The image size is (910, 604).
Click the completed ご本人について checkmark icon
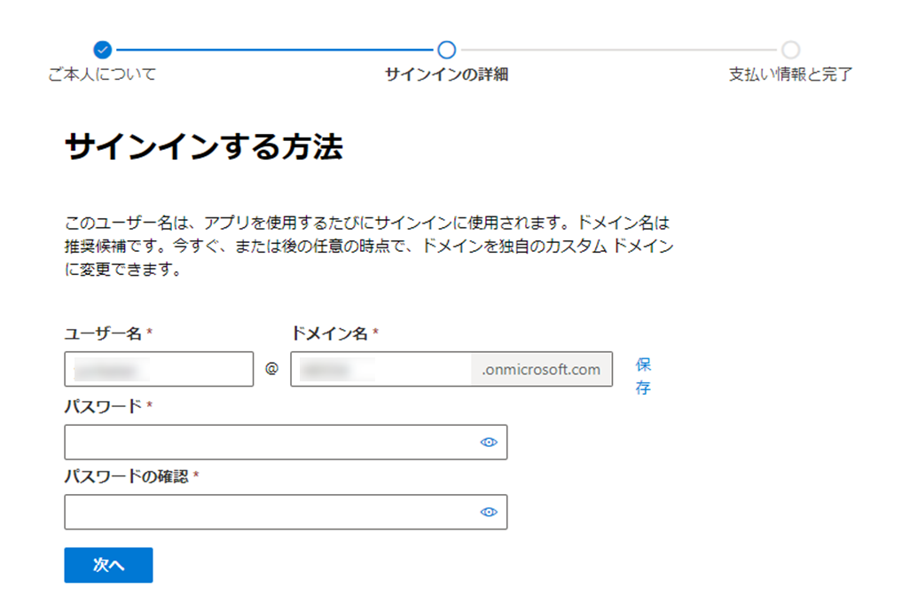[x=104, y=51]
